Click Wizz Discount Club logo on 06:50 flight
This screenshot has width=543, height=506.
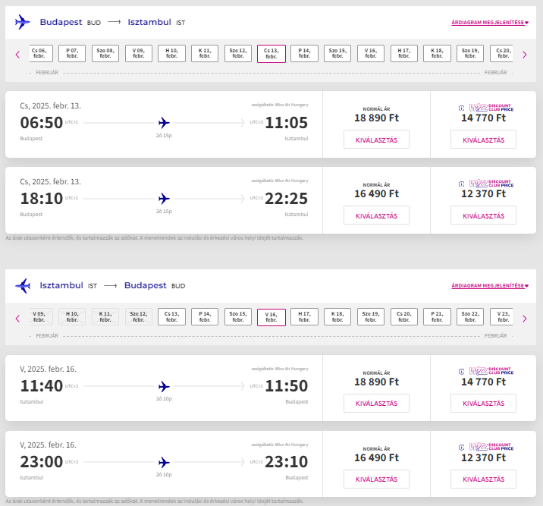(486, 108)
